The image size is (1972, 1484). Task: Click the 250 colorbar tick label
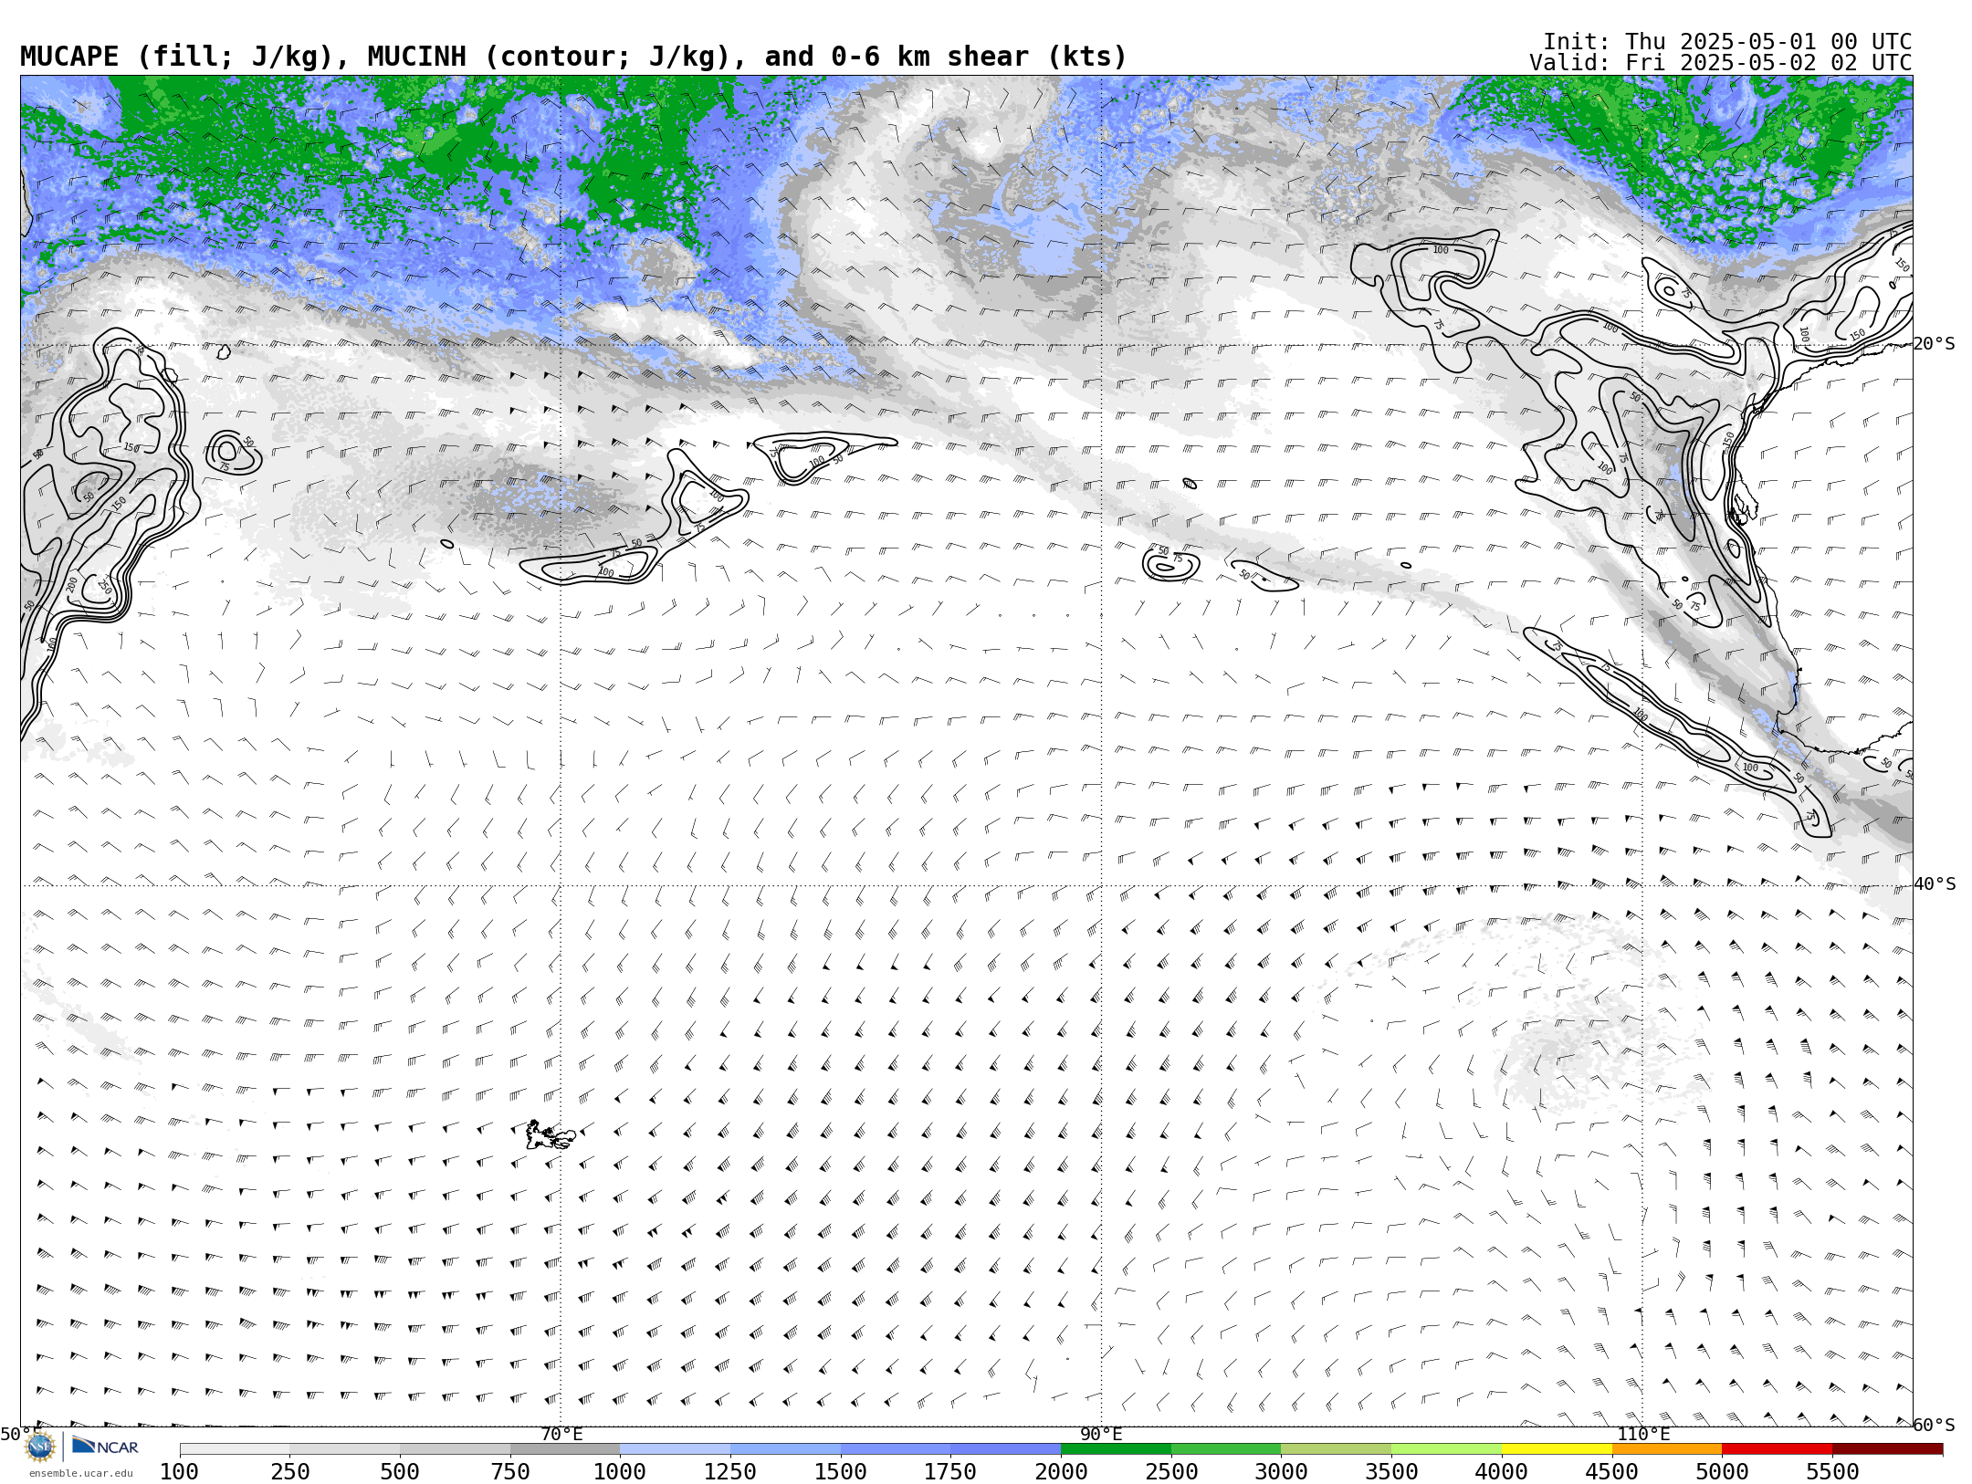tap(289, 1472)
